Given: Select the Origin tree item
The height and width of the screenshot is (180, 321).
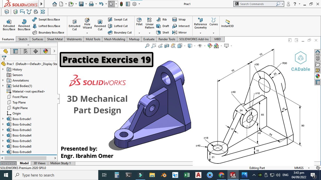Looking at the screenshot, I should point(17,113).
